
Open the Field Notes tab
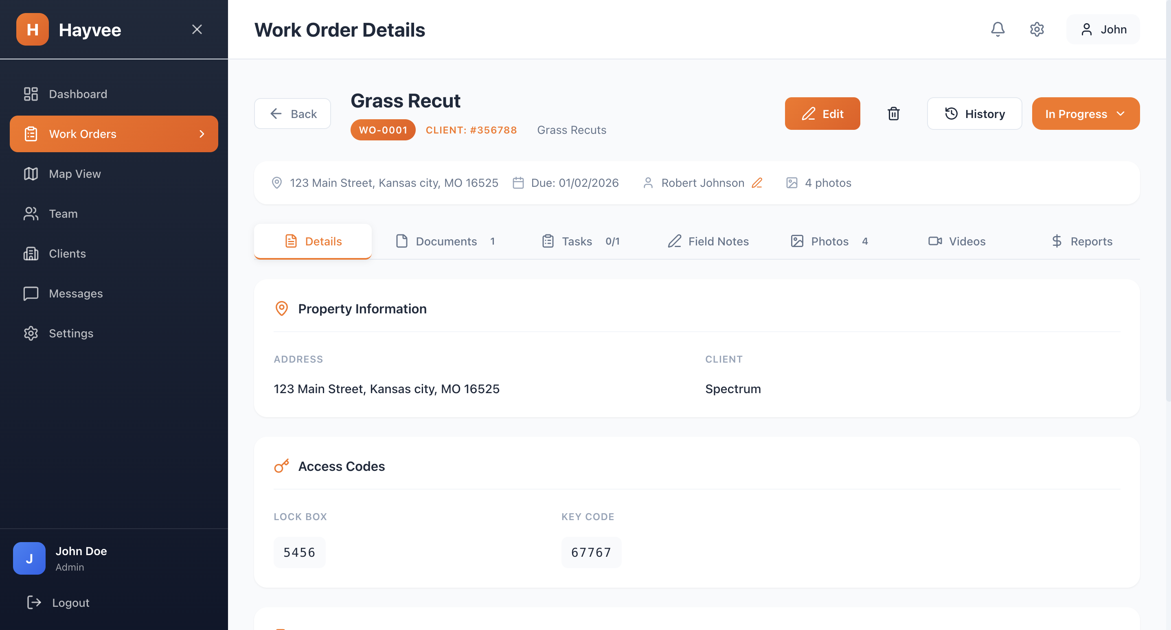(708, 241)
